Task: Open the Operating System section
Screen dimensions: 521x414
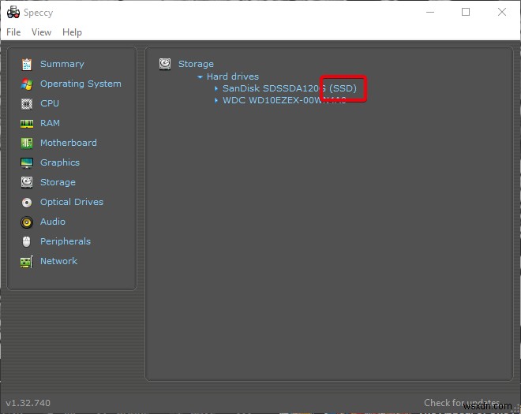Action: tap(81, 84)
